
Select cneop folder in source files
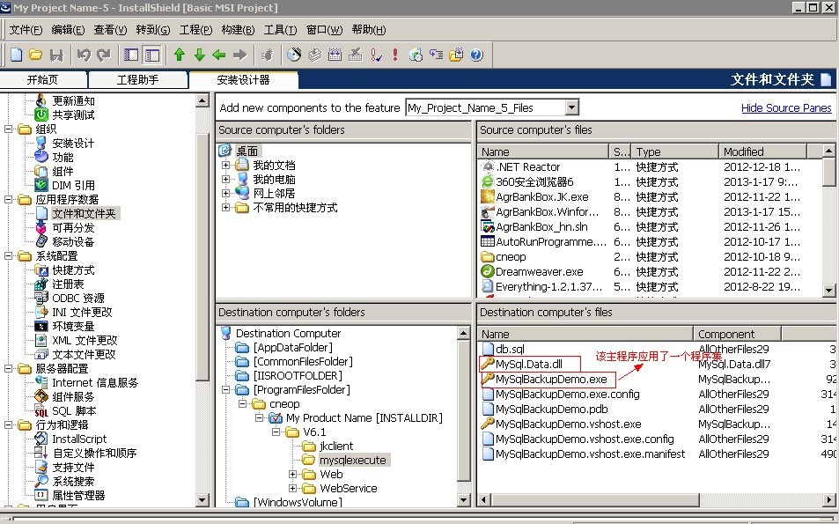click(x=511, y=256)
